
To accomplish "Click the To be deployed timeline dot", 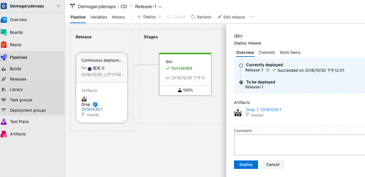I will 241,82.
